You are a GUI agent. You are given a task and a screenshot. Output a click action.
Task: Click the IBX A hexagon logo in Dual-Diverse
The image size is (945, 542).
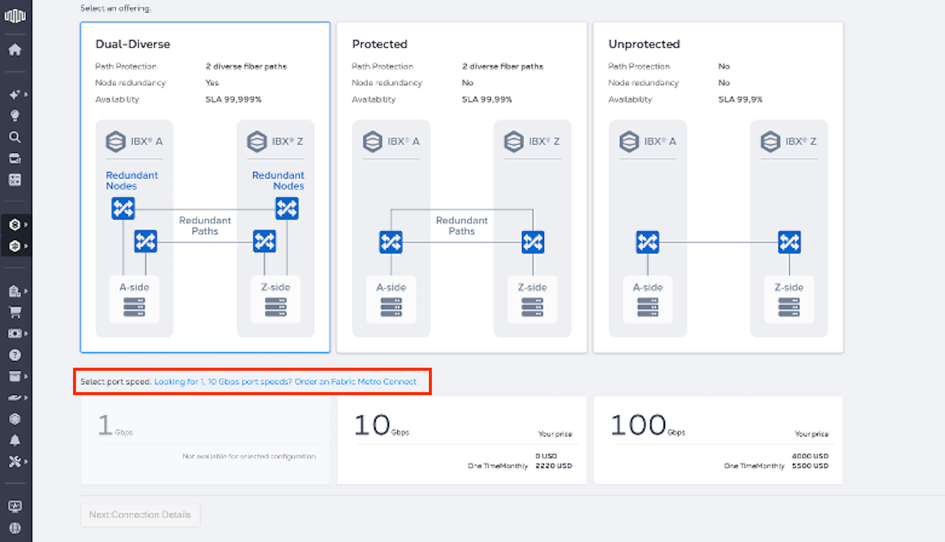point(116,141)
